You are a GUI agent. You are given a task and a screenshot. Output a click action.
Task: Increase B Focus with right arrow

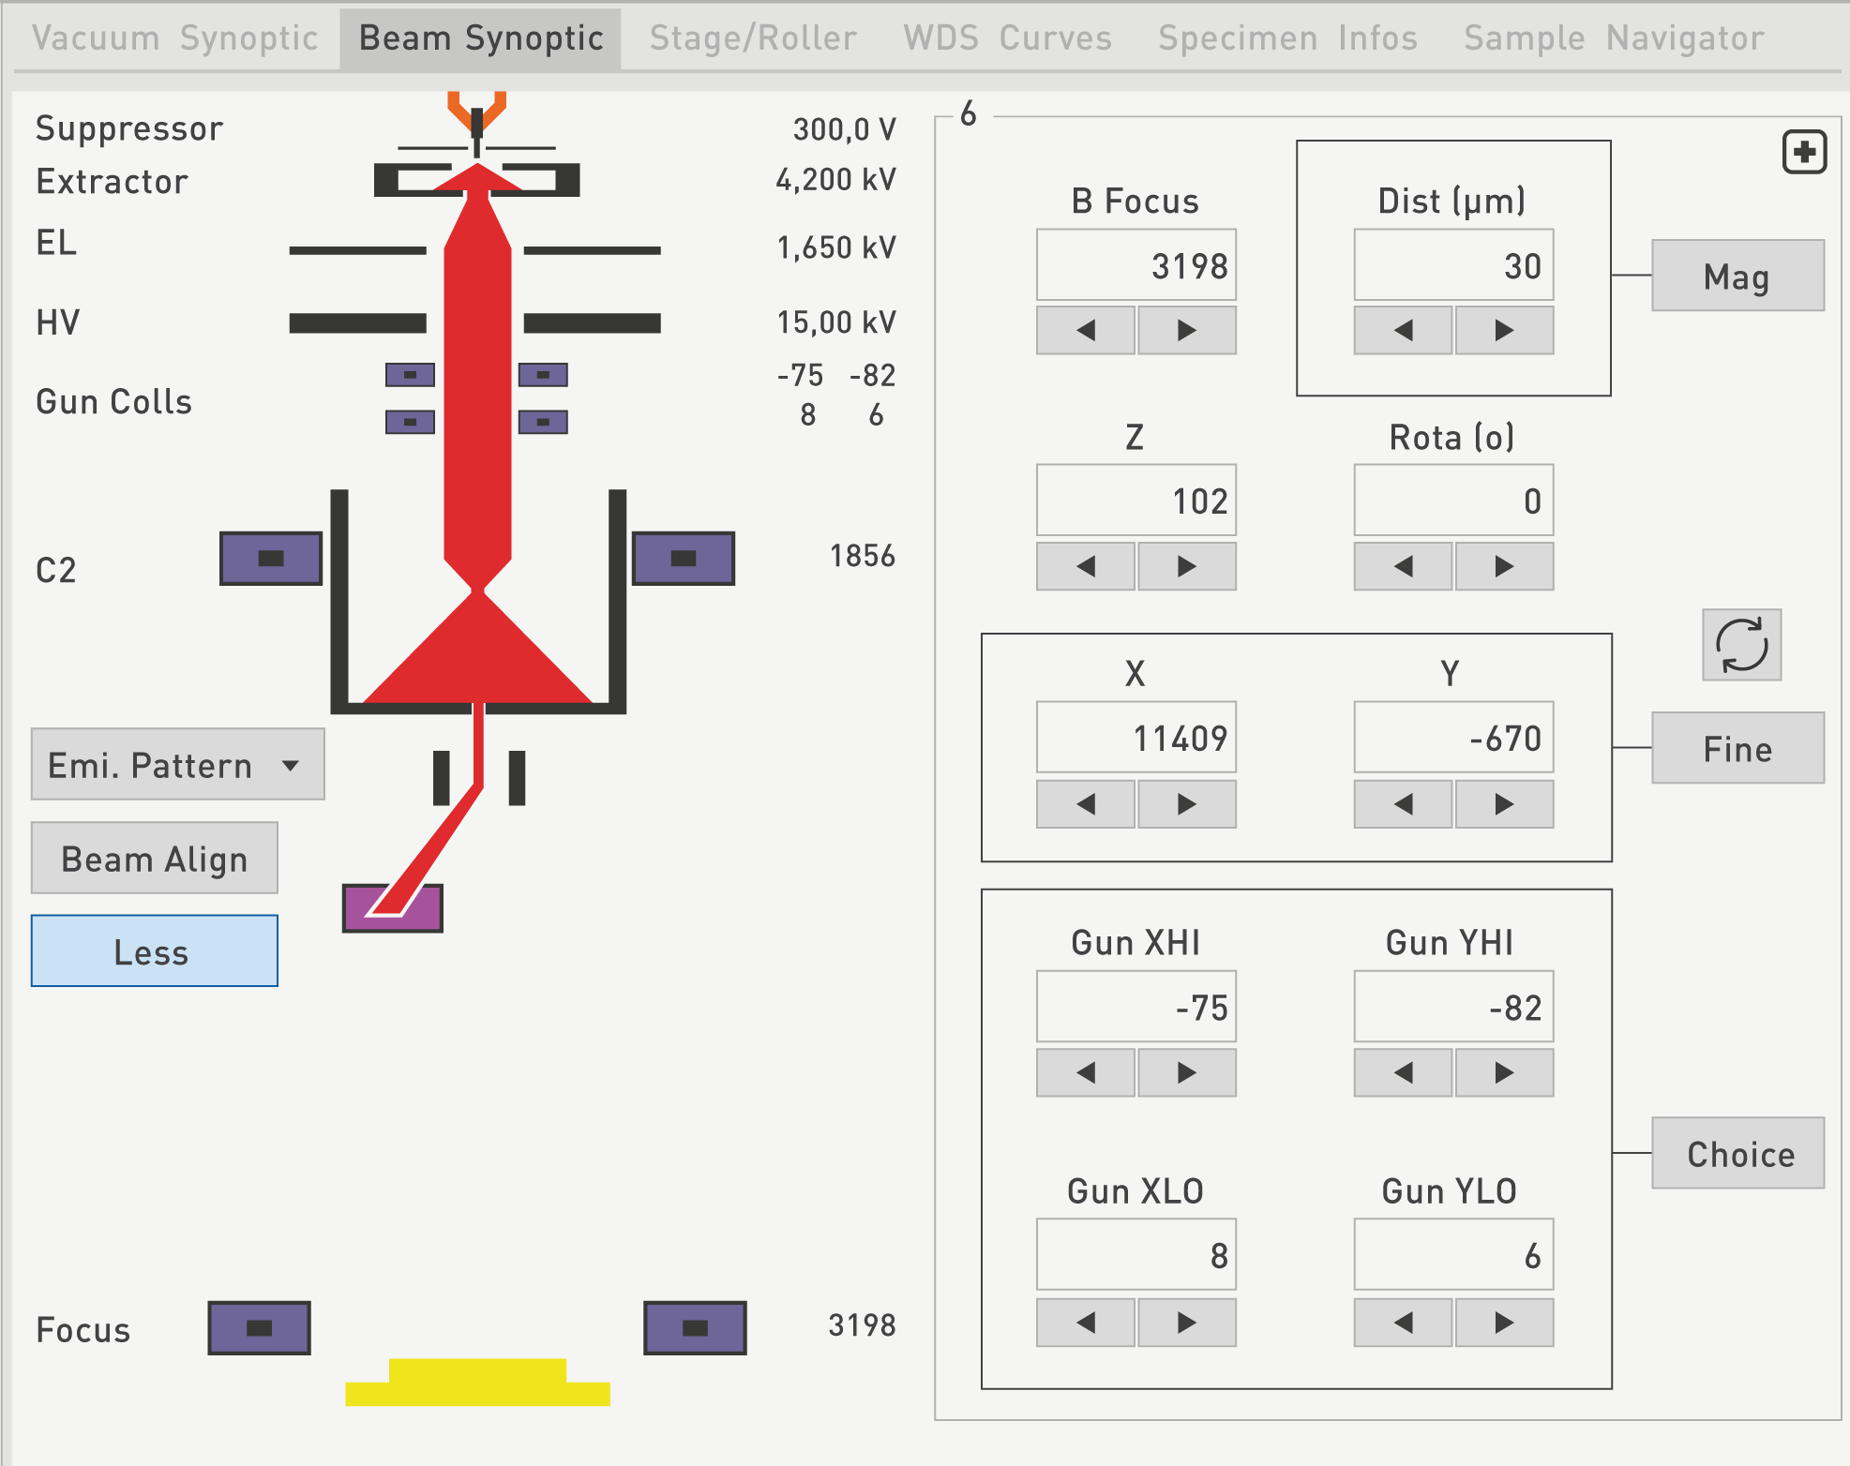pos(1186,330)
